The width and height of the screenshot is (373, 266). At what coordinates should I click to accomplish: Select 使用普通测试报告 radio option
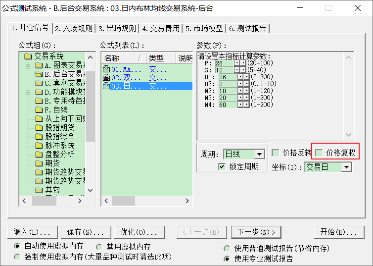227,248
